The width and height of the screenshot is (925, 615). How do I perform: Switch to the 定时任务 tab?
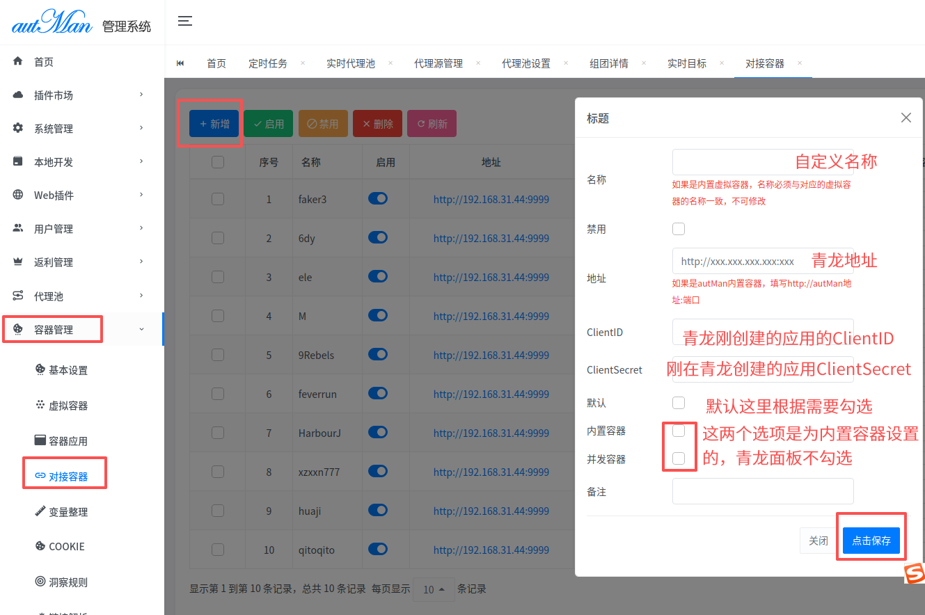point(268,63)
